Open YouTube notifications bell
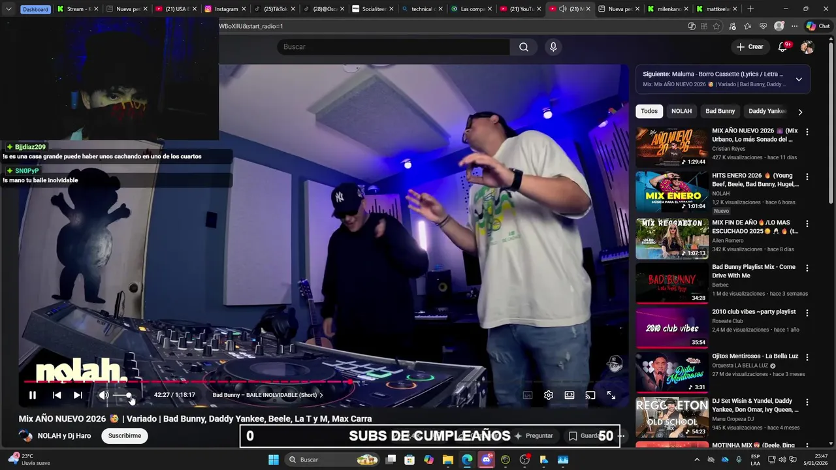The width and height of the screenshot is (836, 470). pos(782,47)
